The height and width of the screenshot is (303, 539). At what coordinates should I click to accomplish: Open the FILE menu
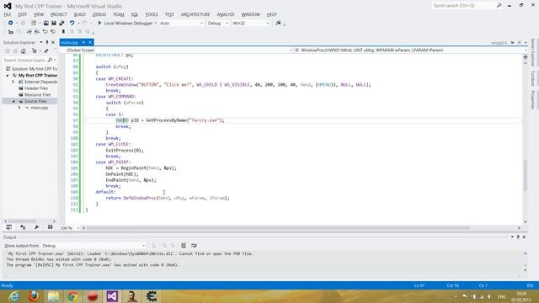tap(8, 14)
